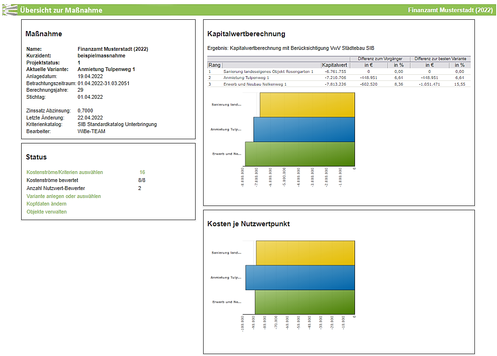The height and width of the screenshot is (356, 497).
Task: Click the Rang column header
Action: click(x=214, y=65)
